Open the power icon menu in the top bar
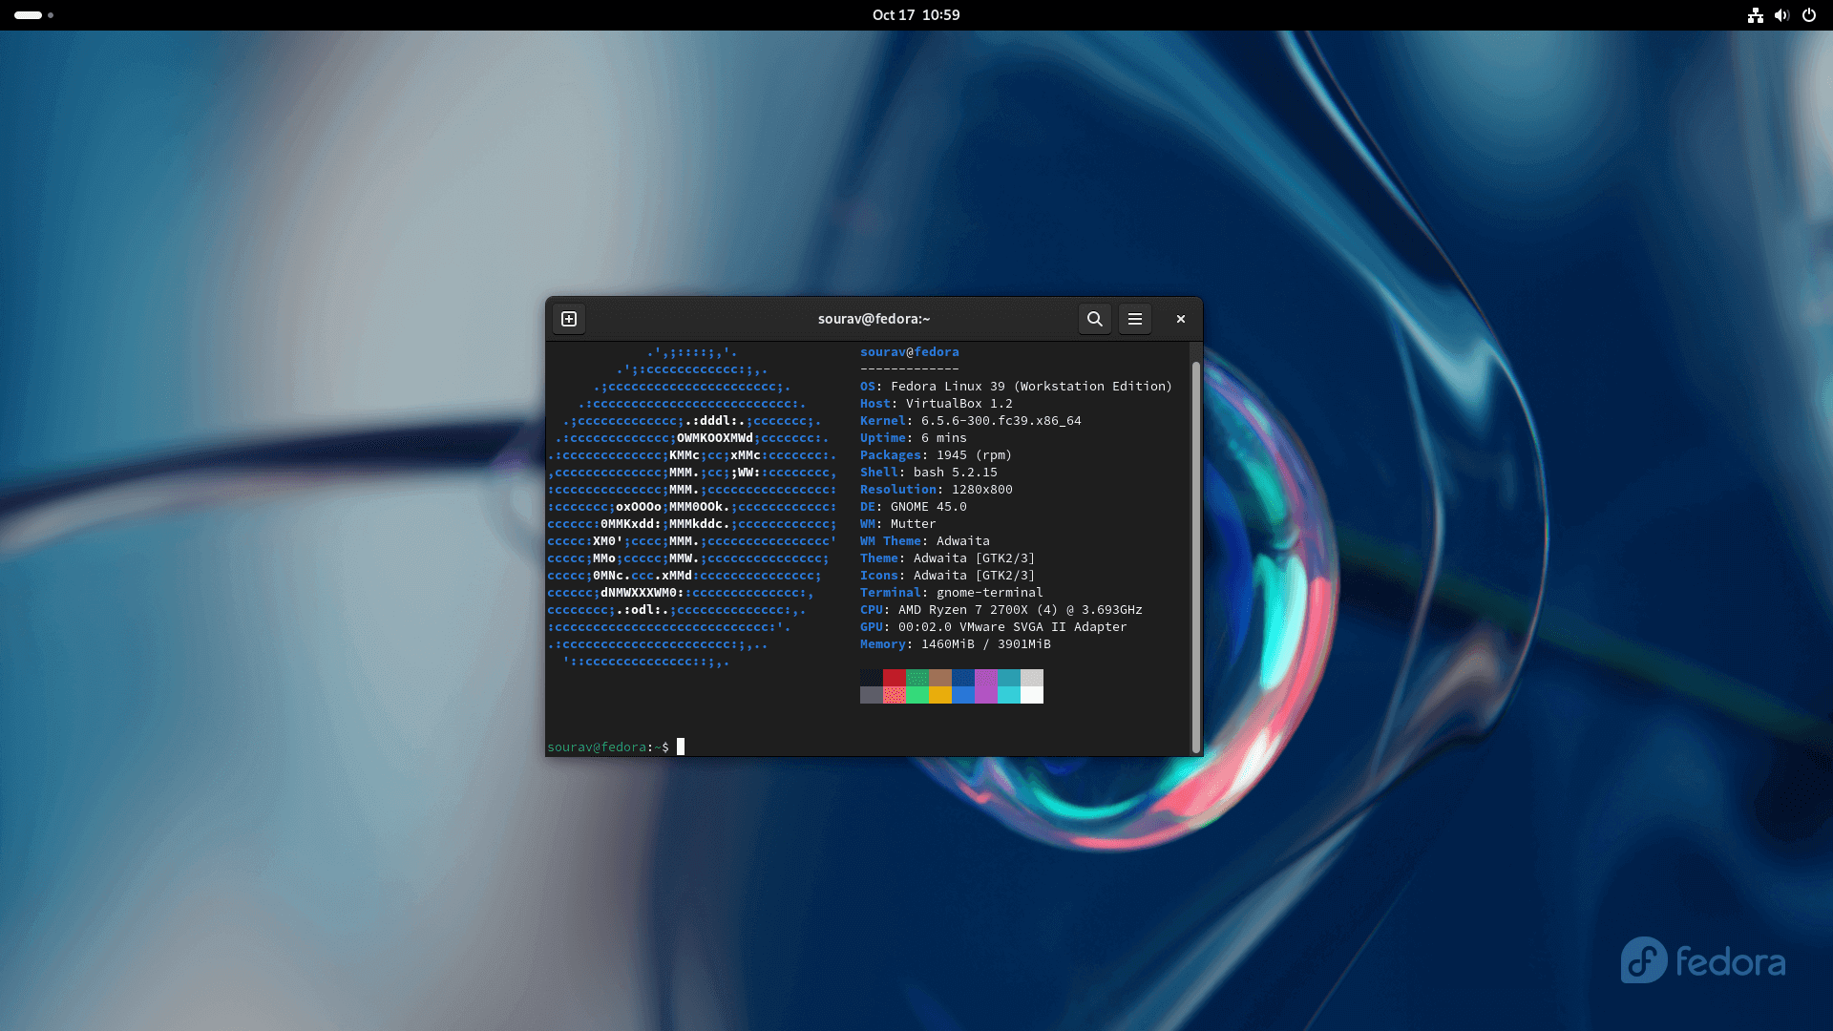 1809,15
